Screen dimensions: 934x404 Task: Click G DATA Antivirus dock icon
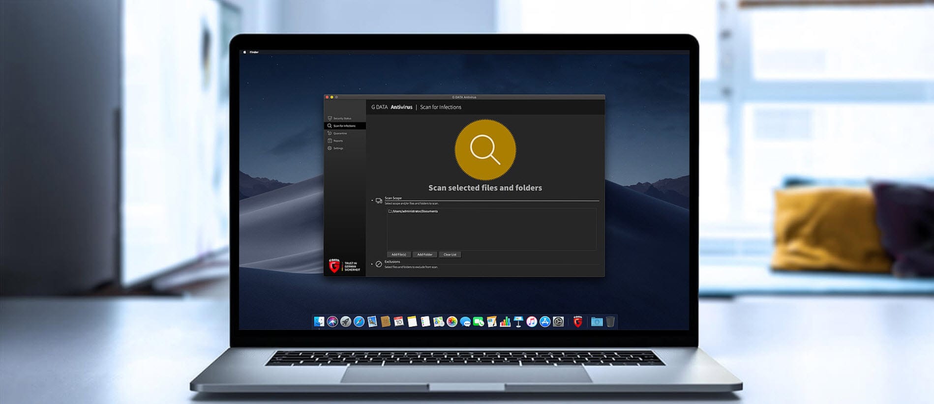578,321
